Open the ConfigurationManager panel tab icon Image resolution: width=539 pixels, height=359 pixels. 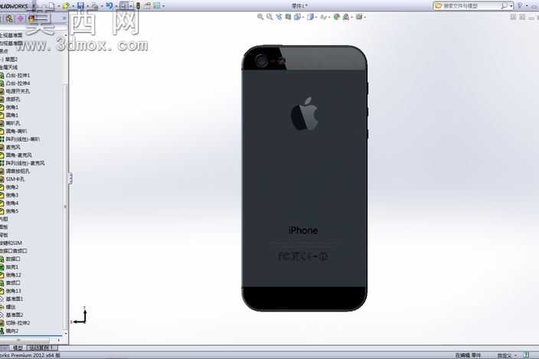[9, 18]
